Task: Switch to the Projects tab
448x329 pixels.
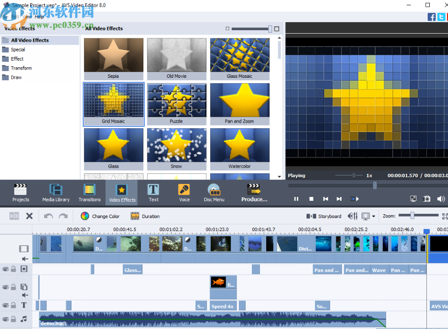Action: 21,192
